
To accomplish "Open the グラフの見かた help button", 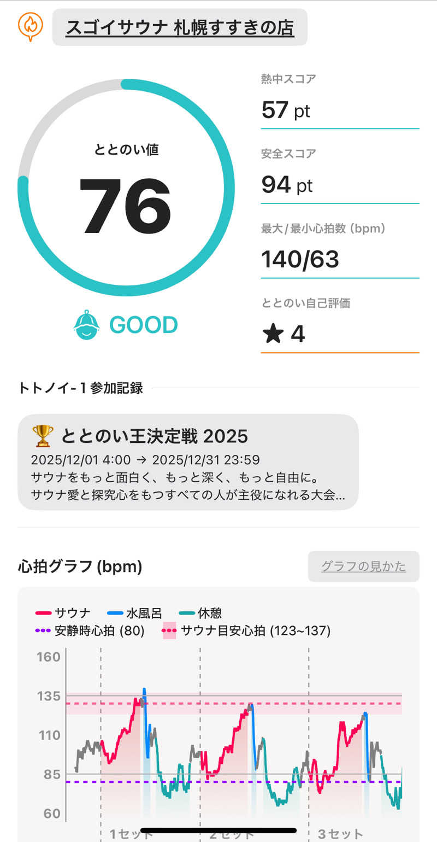I will [x=363, y=566].
